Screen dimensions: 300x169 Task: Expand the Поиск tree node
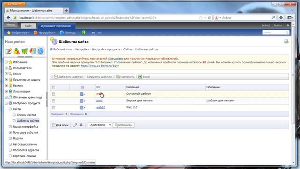tap(6, 74)
